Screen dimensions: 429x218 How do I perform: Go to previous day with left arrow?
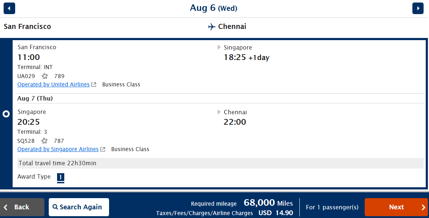[9, 8]
